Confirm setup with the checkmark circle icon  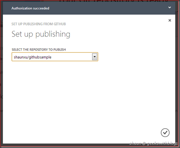(x=165, y=133)
